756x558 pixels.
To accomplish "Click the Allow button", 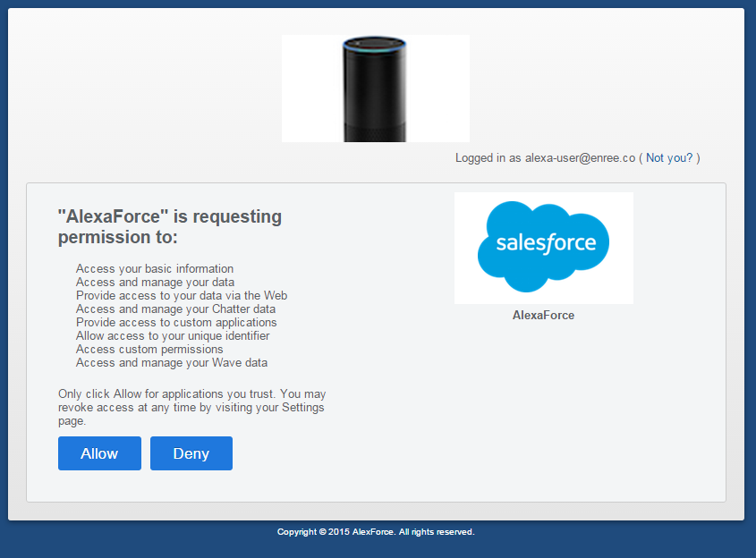I will tap(99, 453).
